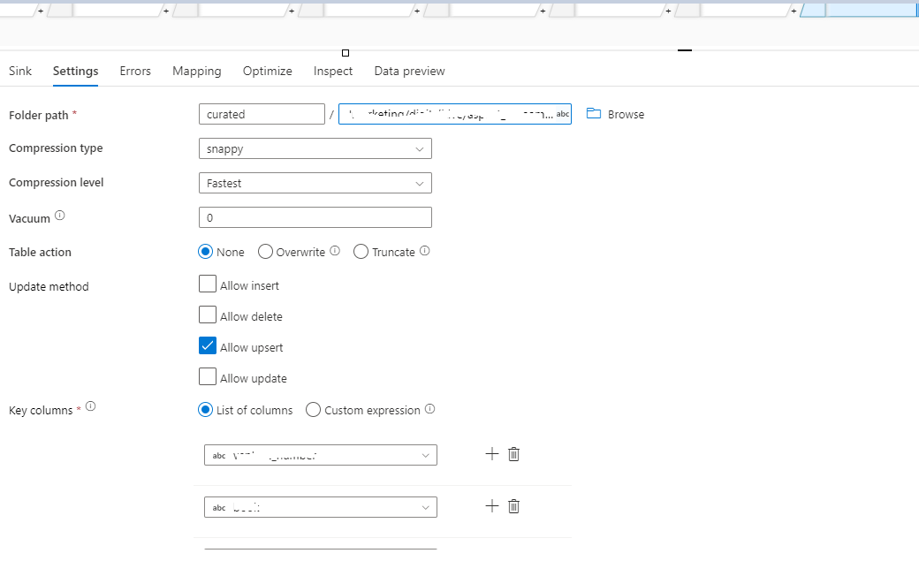Click the Custom expression info icon
The height and width of the screenshot is (576, 919).
[x=429, y=409]
